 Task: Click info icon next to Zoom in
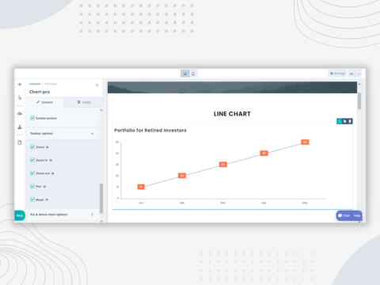pyautogui.click(x=51, y=160)
